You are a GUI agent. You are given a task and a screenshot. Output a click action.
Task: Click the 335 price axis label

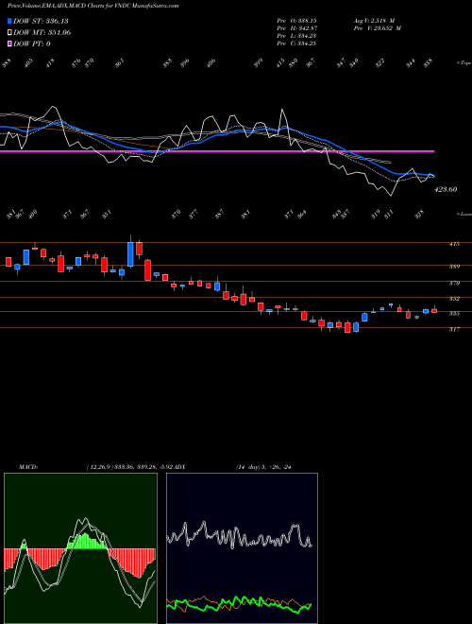454,313
